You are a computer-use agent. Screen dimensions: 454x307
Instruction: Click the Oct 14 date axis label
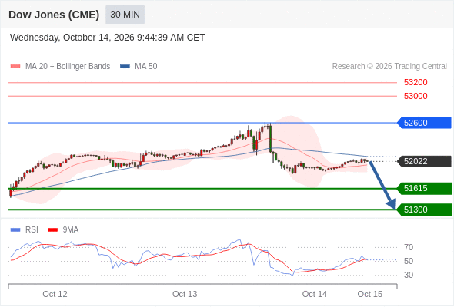315,294
